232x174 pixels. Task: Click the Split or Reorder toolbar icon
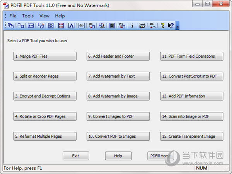[20, 26]
